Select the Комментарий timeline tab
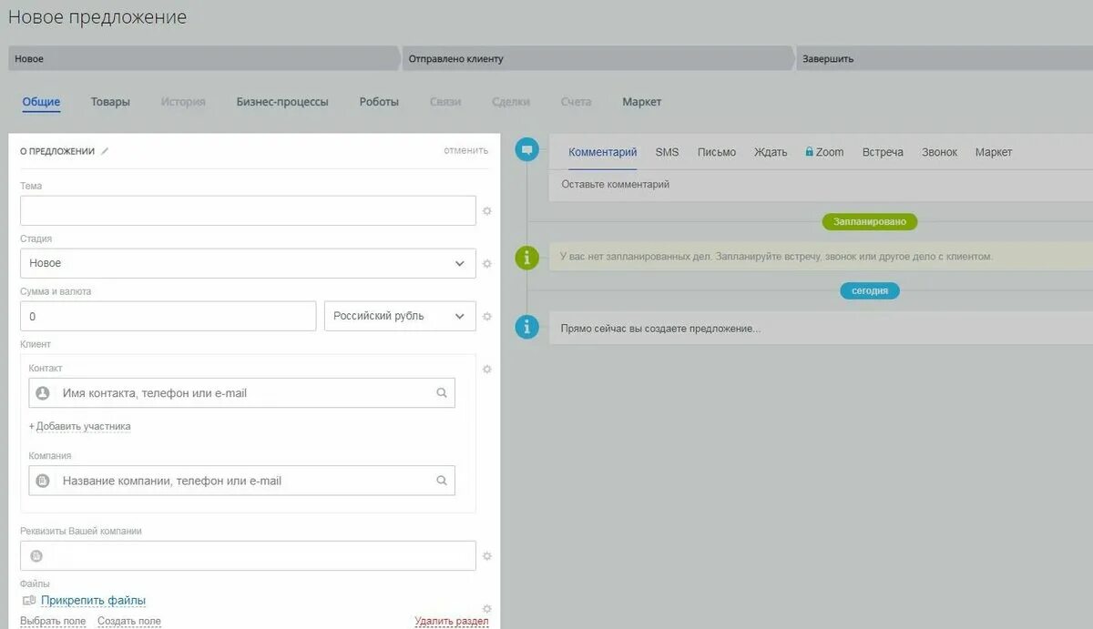Screen dimensions: 1093x629 tap(603, 152)
